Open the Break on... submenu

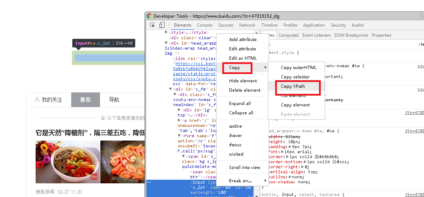click(x=242, y=181)
